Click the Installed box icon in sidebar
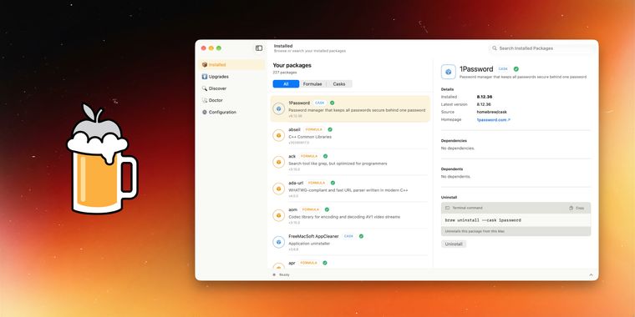Image resolution: width=635 pixels, height=317 pixels. pyautogui.click(x=205, y=65)
